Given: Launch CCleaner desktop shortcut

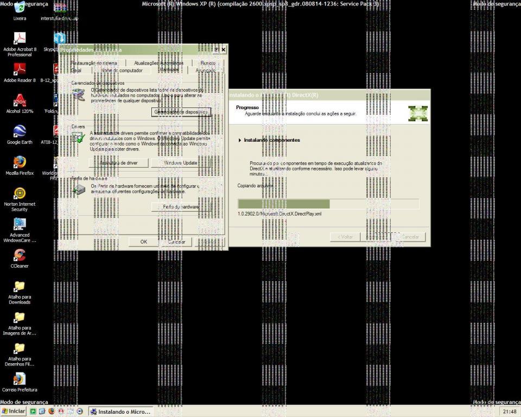Looking at the screenshot, I should pyautogui.click(x=20, y=258).
